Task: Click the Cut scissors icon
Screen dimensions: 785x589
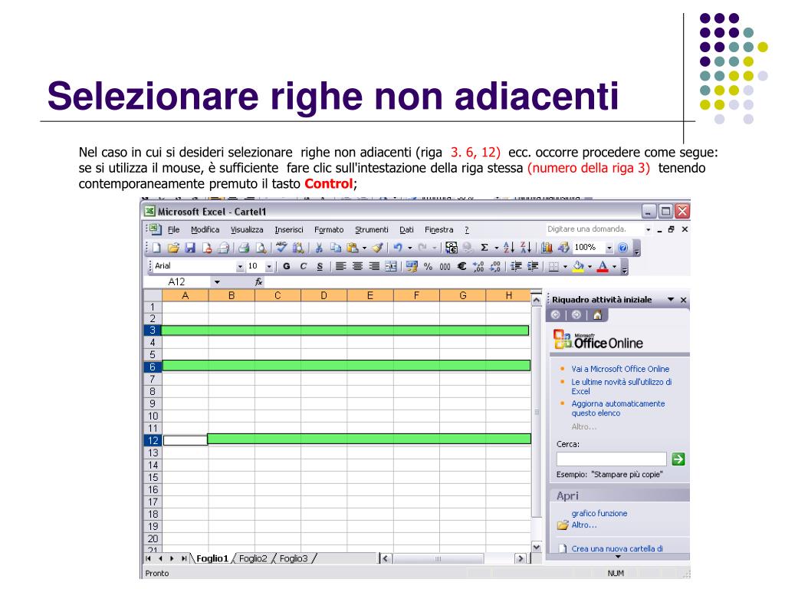Action: pyautogui.click(x=318, y=248)
